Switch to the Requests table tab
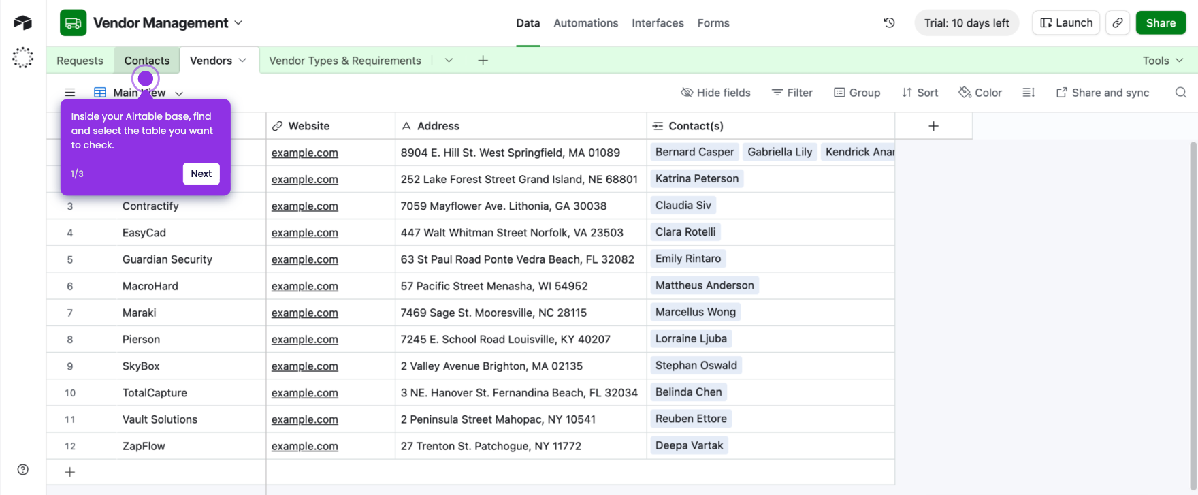 coord(80,60)
